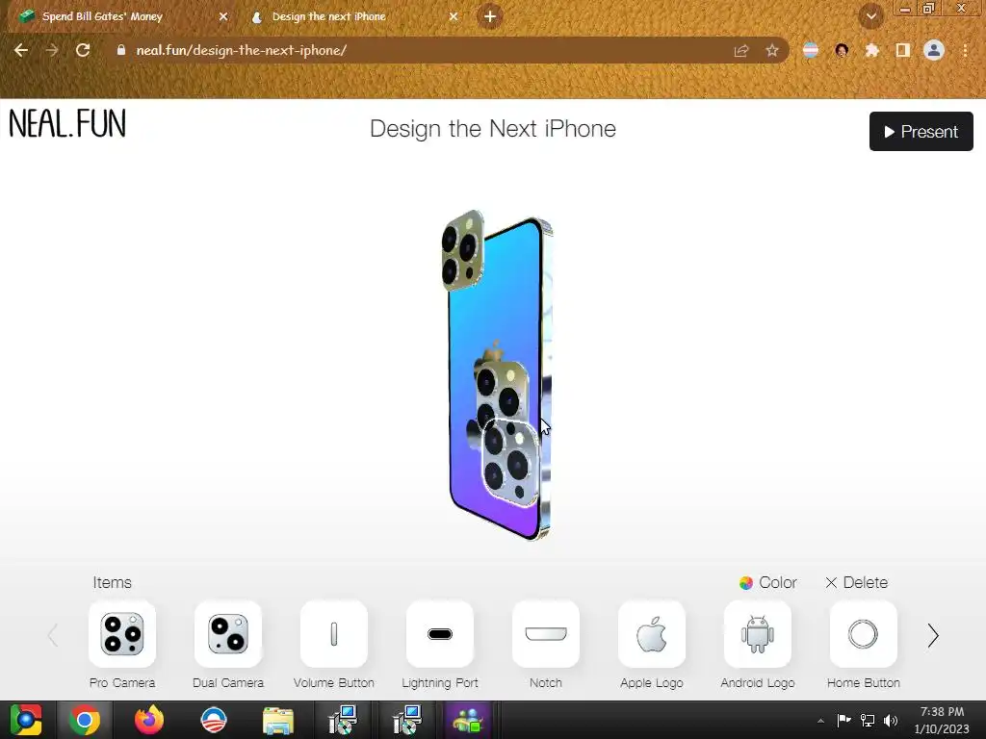
Task: Show hidden system tray icons
Action: (820, 721)
